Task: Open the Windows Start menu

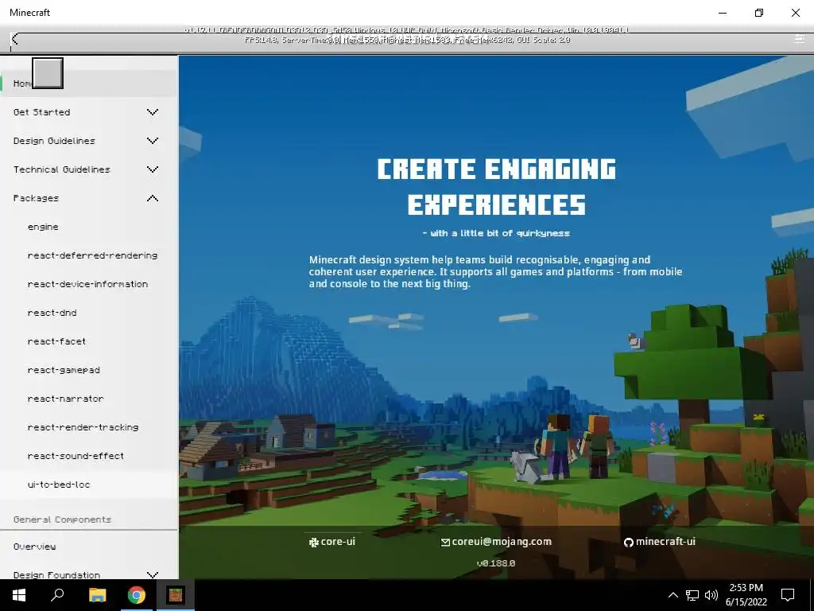Action: (x=19, y=595)
